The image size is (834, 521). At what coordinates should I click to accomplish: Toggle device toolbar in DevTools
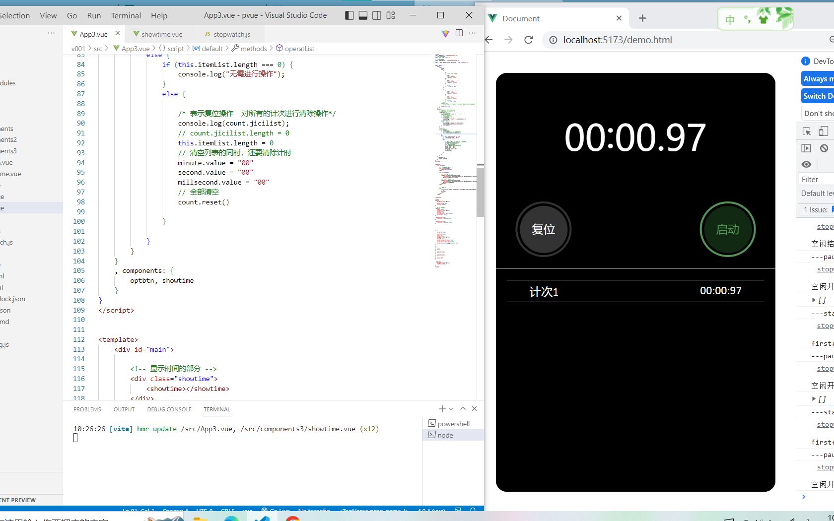(x=824, y=131)
